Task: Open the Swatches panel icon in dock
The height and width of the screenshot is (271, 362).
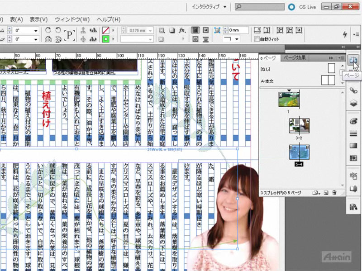Action: point(353,158)
